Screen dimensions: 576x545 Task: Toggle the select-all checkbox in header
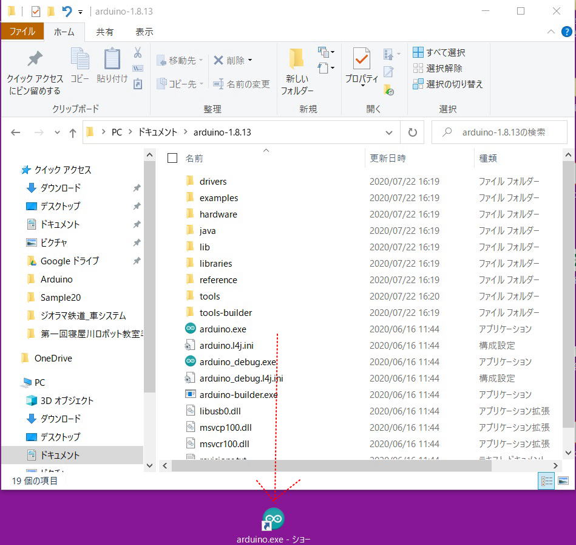point(172,158)
